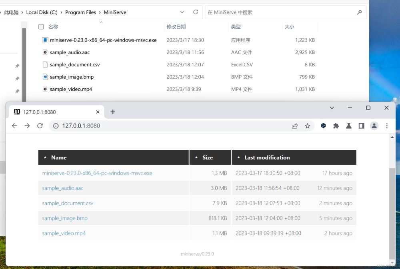Open the sample_document.csv link
This screenshot has width=400, height=269.
point(68,203)
